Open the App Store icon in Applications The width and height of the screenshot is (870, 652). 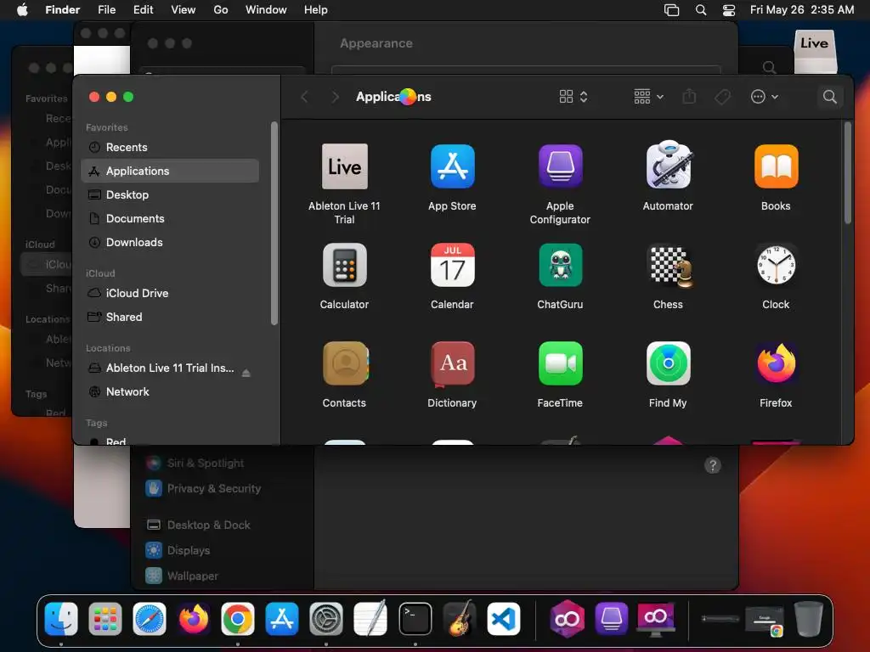pyautogui.click(x=452, y=166)
